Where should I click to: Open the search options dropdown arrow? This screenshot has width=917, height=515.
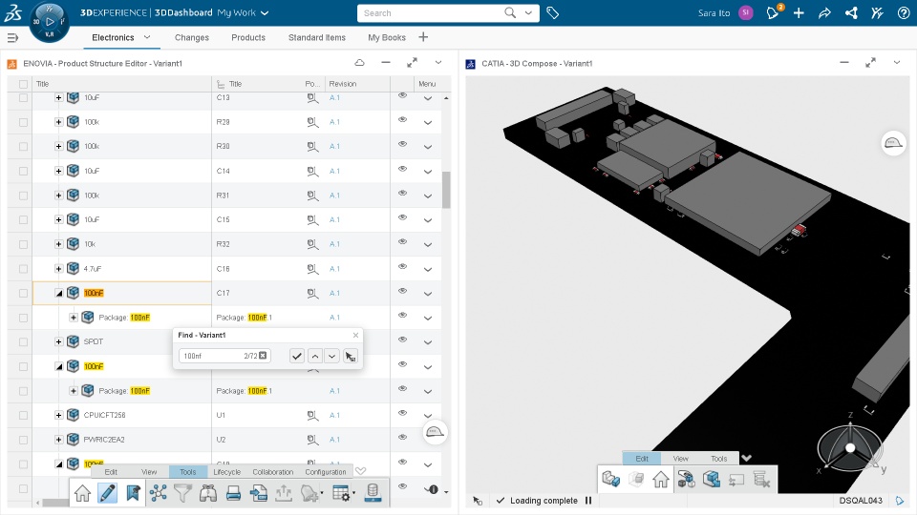528,12
